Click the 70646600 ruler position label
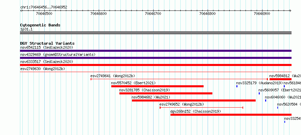The width and height of the screenshot is (301, 135). pos(99,14)
